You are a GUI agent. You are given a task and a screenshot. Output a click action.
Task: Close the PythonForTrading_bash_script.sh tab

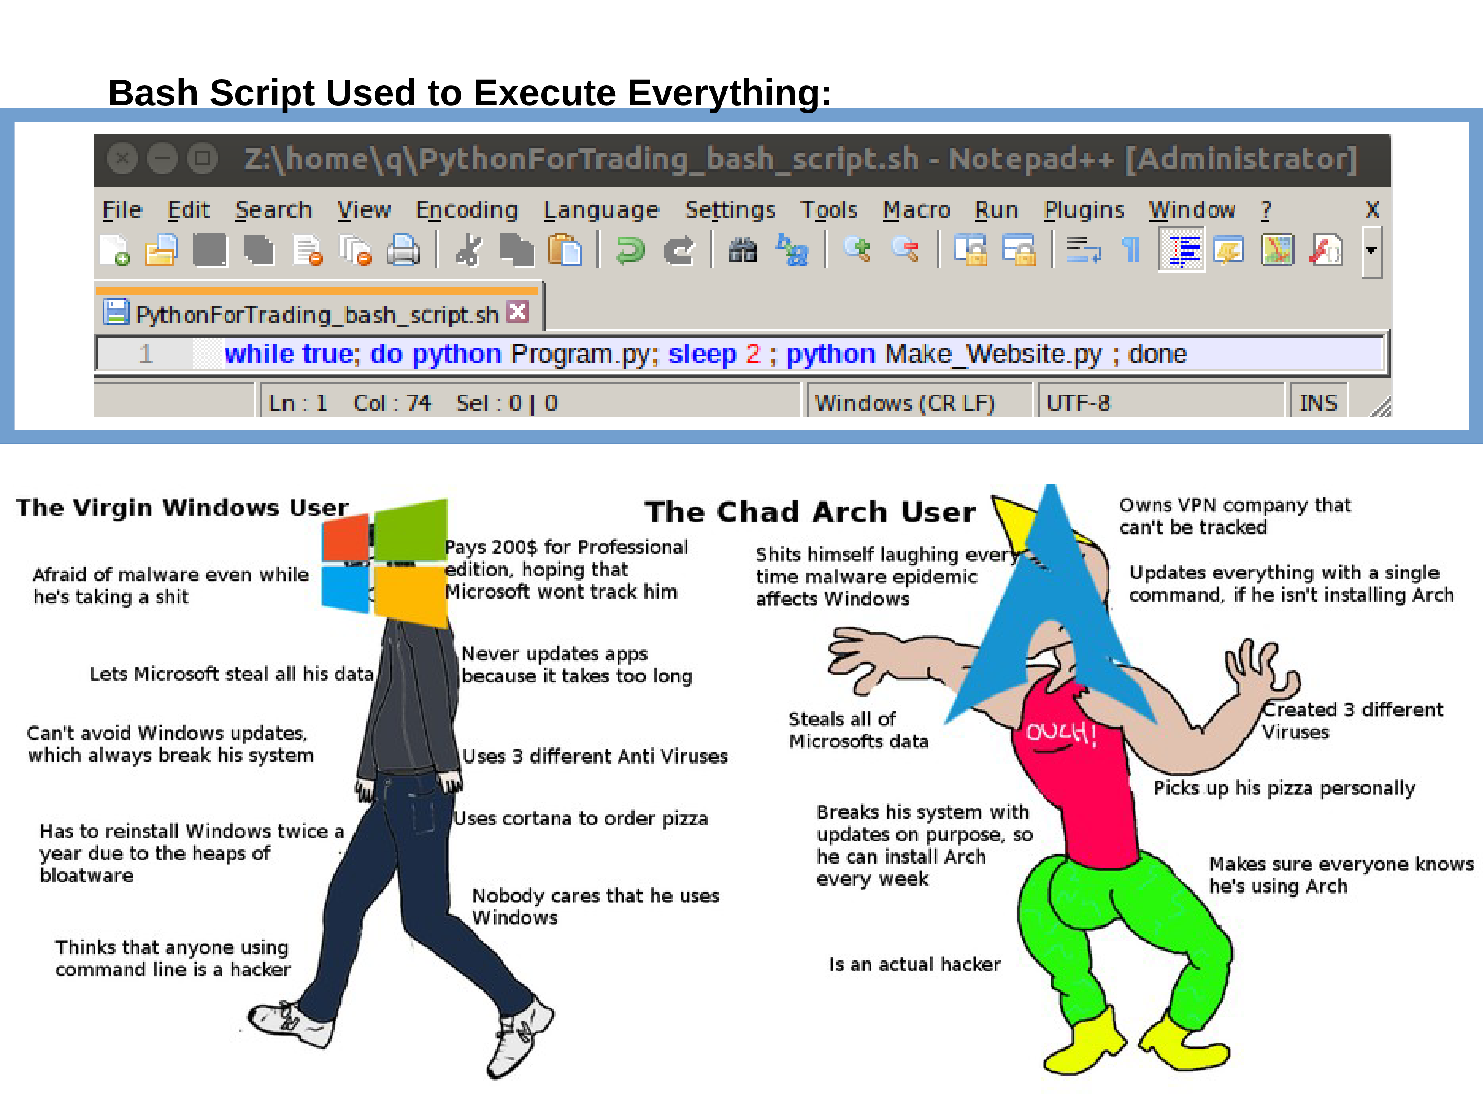[x=518, y=312]
